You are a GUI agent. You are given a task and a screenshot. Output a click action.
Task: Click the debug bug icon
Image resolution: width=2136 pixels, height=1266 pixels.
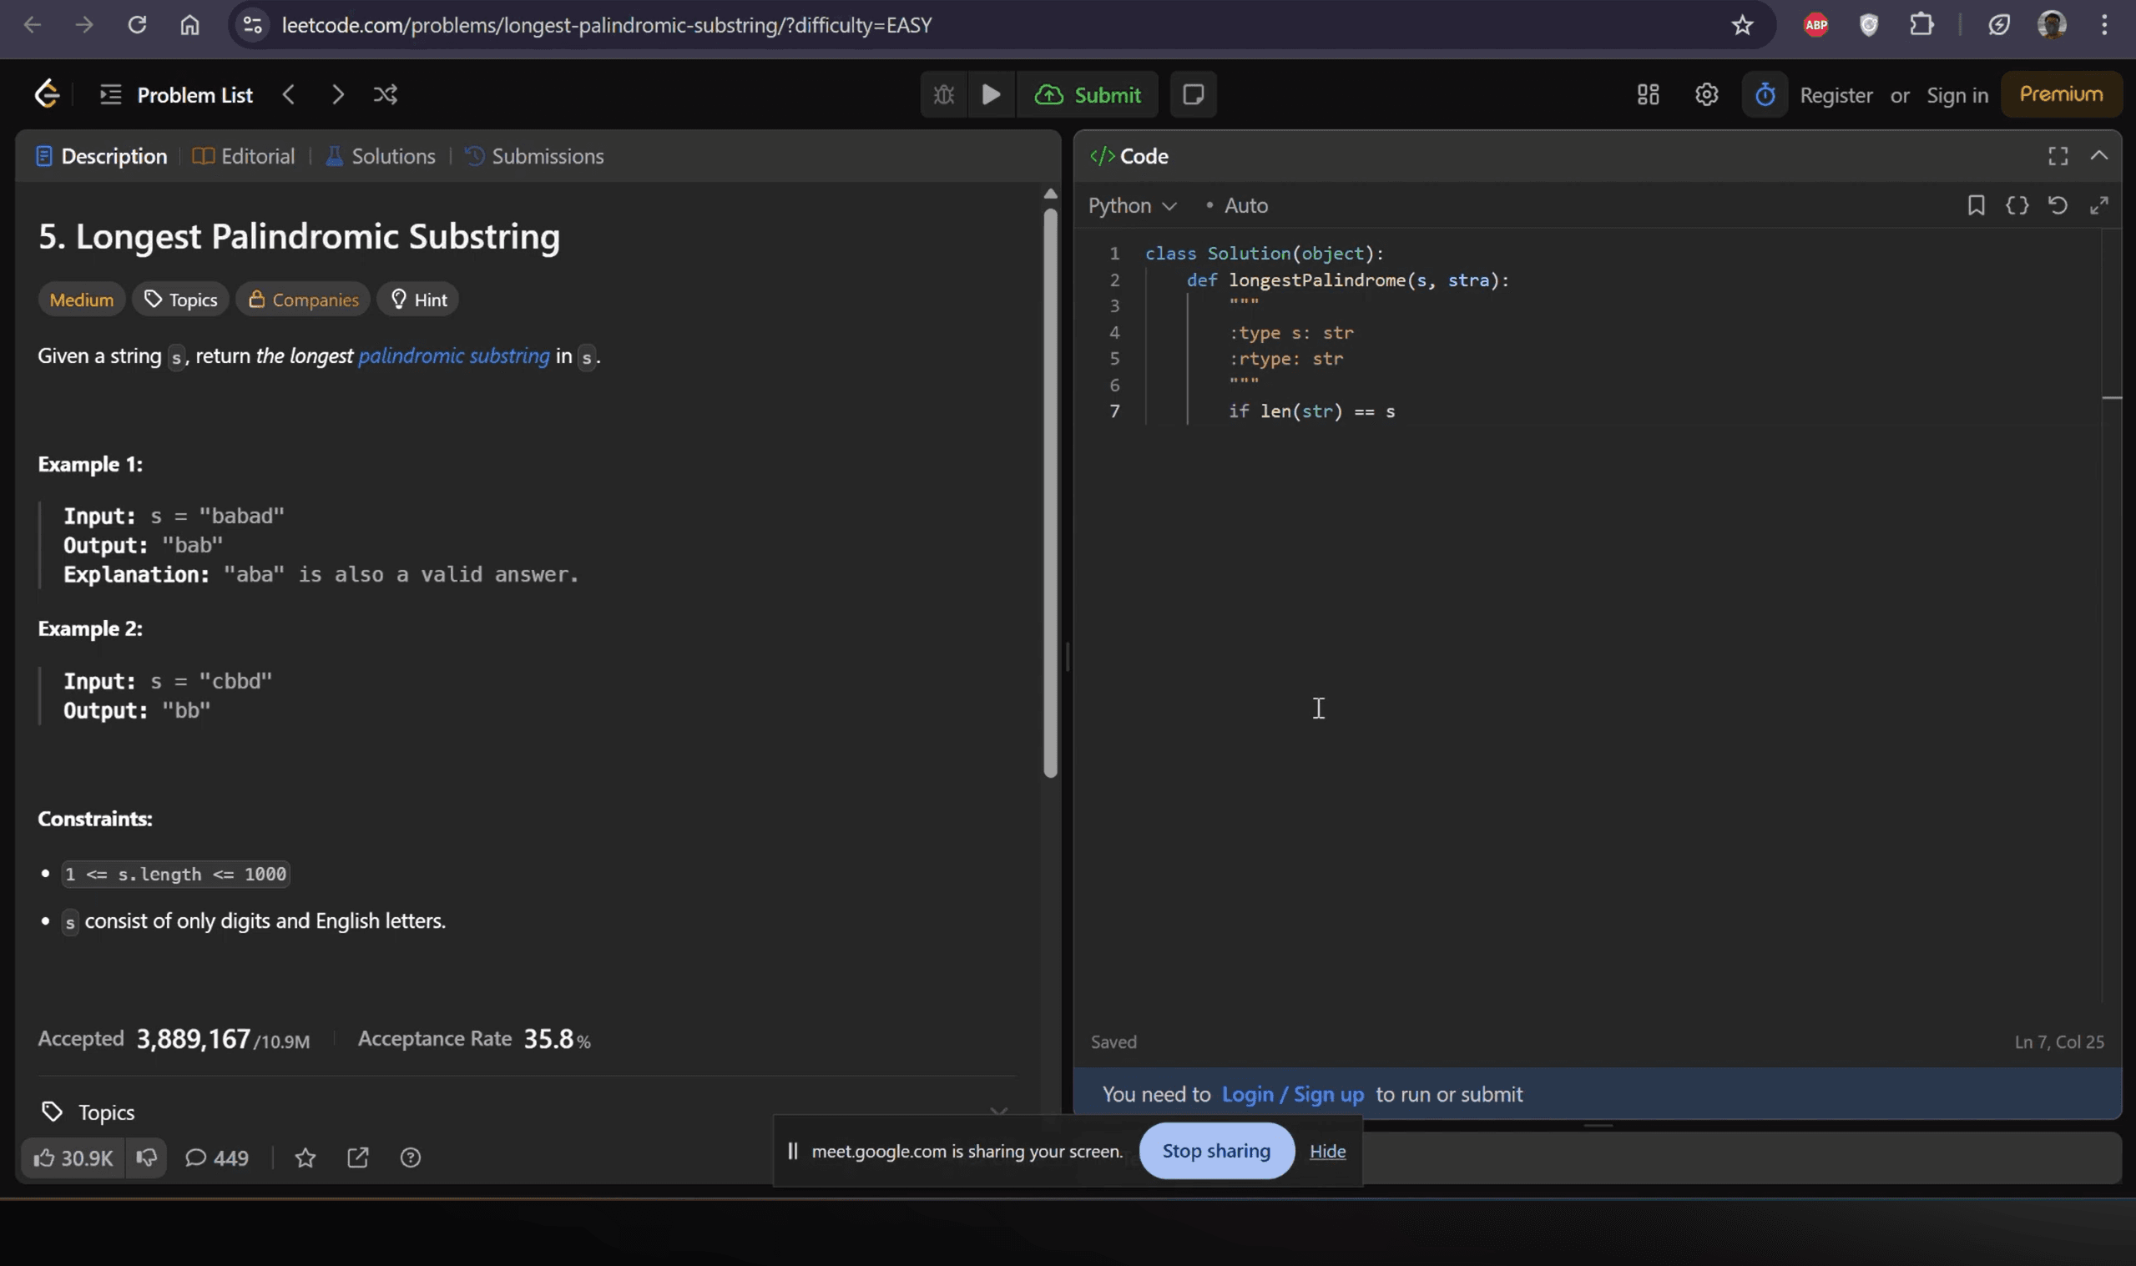tap(943, 93)
